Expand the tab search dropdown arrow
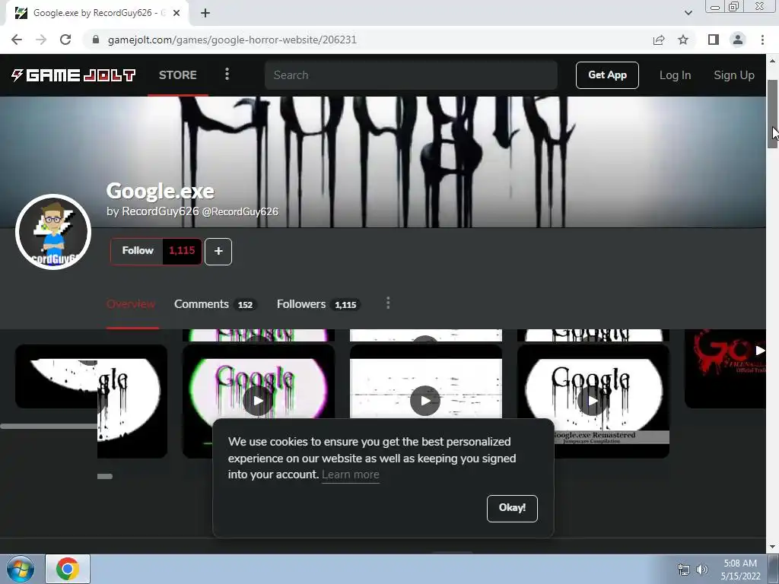 click(688, 13)
